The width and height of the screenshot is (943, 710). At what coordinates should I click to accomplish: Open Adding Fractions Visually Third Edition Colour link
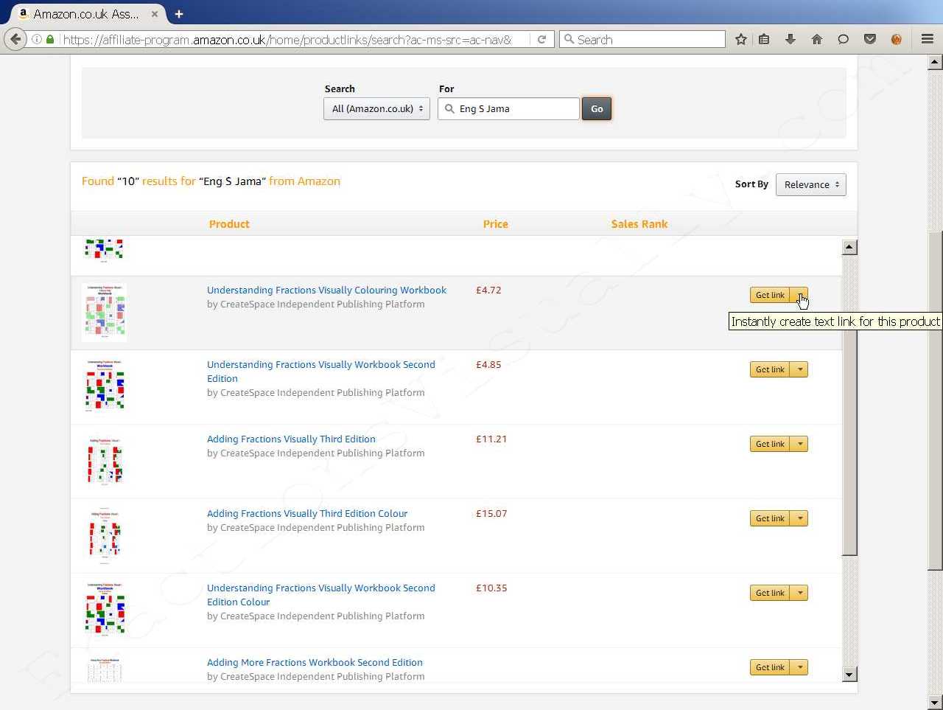[307, 513]
